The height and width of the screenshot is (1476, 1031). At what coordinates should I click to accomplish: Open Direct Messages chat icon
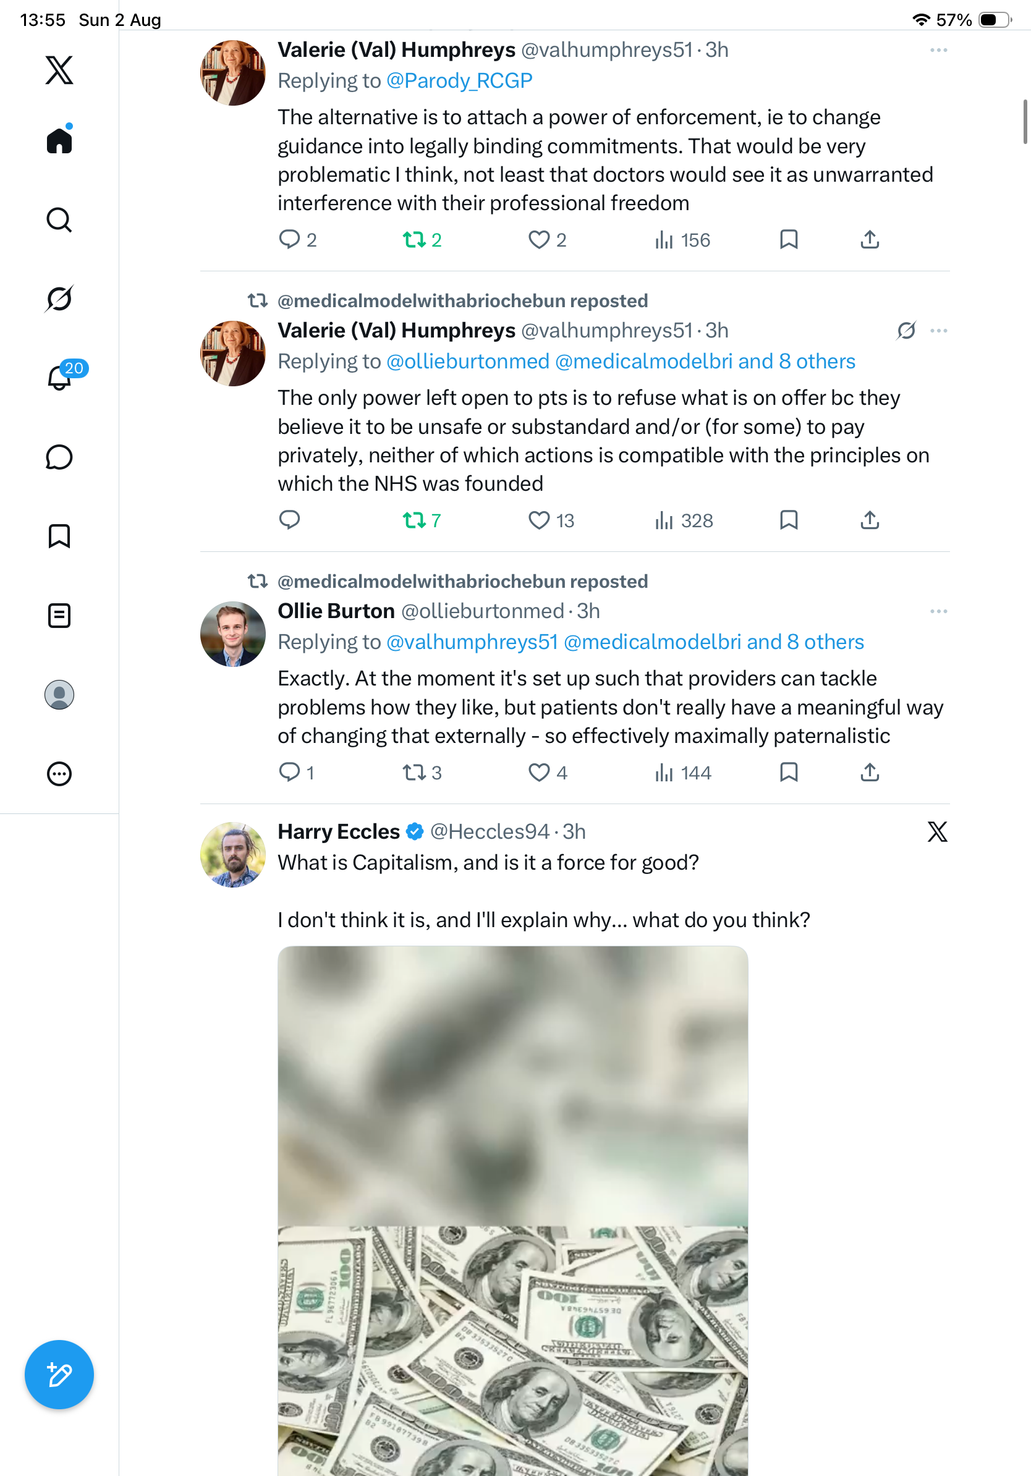tap(59, 457)
